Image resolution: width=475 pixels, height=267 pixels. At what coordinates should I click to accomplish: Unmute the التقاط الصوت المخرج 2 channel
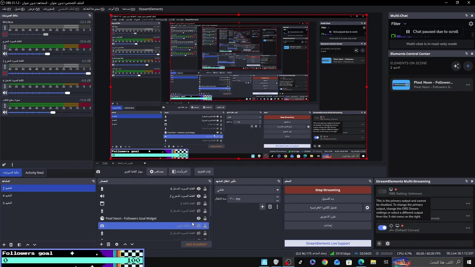5,73
